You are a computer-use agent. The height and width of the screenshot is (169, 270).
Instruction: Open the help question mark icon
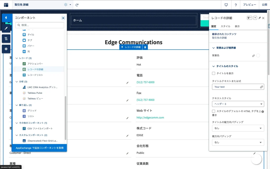click(x=235, y=5)
